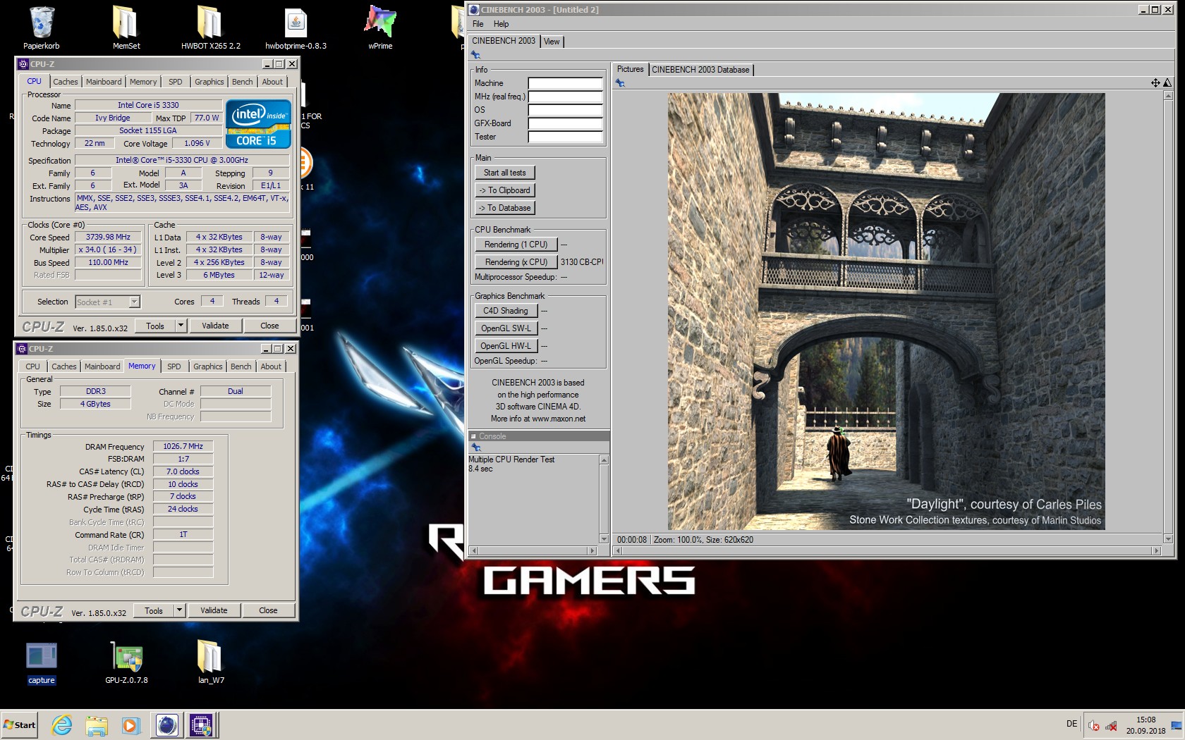The width and height of the screenshot is (1185, 740).
Task: Click Validate in upper CPU-Z window
Action: click(x=215, y=326)
